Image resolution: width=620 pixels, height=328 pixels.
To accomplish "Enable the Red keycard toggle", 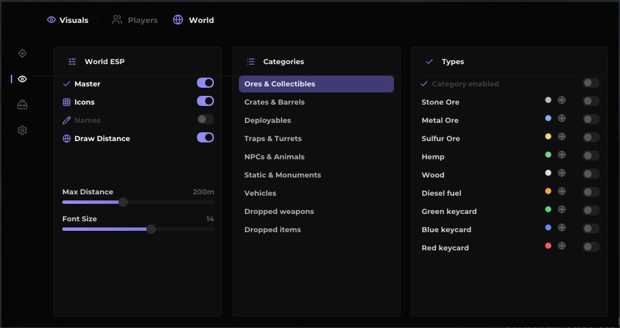I will pyautogui.click(x=591, y=246).
